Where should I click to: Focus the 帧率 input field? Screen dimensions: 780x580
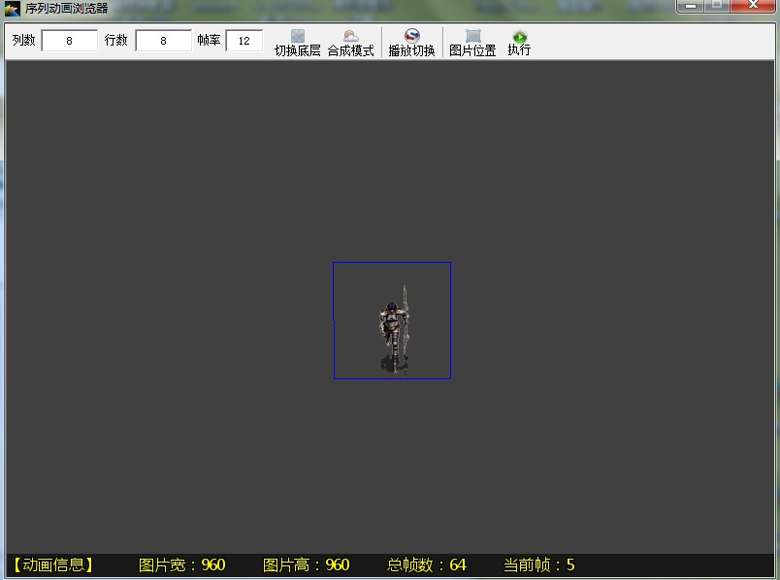click(244, 41)
